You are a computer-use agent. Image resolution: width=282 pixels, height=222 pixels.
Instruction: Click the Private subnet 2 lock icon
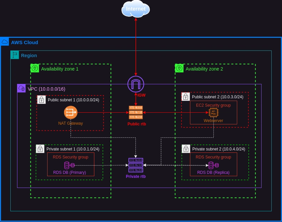click(186, 149)
